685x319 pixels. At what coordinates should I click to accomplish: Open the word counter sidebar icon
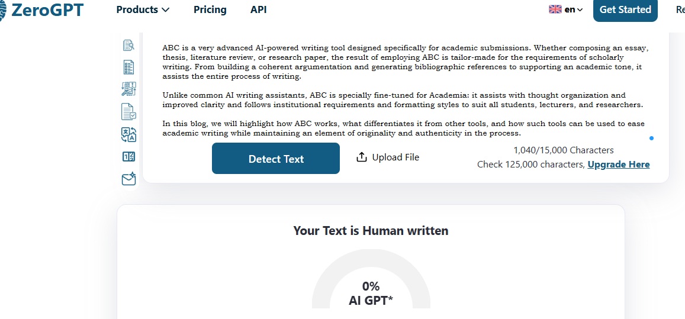click(129, 157)
